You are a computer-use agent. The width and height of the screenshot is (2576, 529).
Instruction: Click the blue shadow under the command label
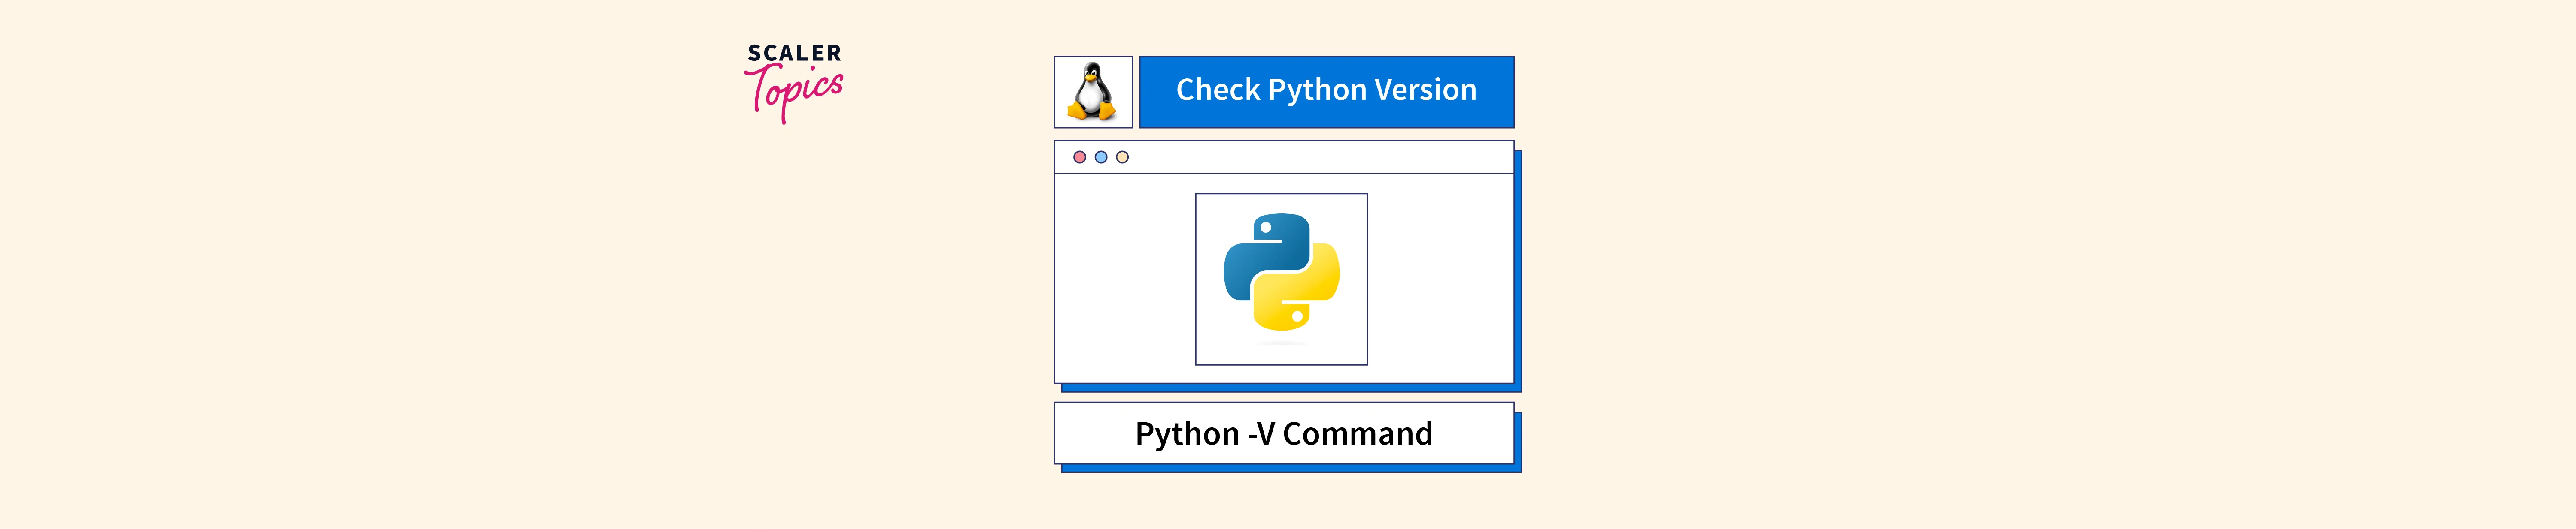coord(1290,468)
